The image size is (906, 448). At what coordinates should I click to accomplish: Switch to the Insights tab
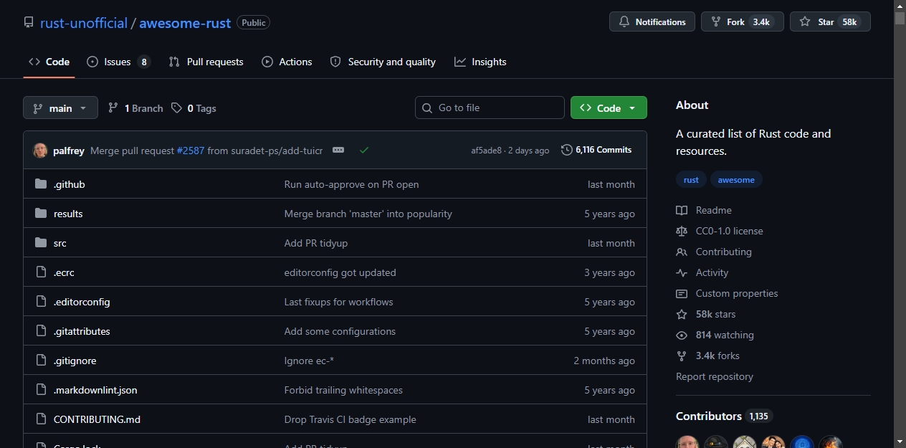[x=480, y=62]
